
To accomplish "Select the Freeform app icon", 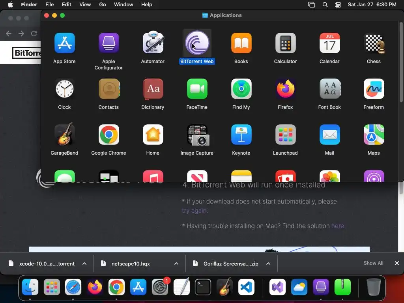I will point(374,89).
